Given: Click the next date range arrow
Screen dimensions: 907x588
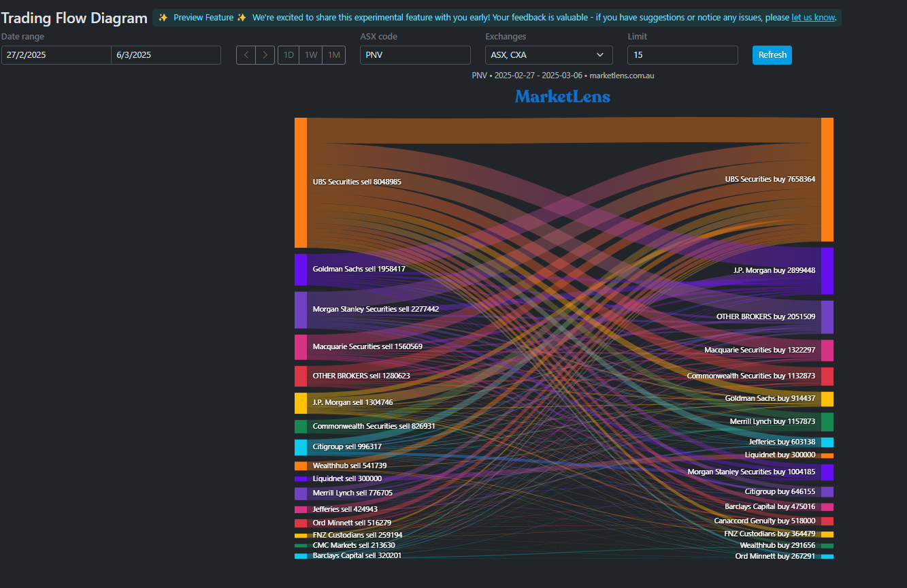Looking at the screenshot, I should pos(265,55).
